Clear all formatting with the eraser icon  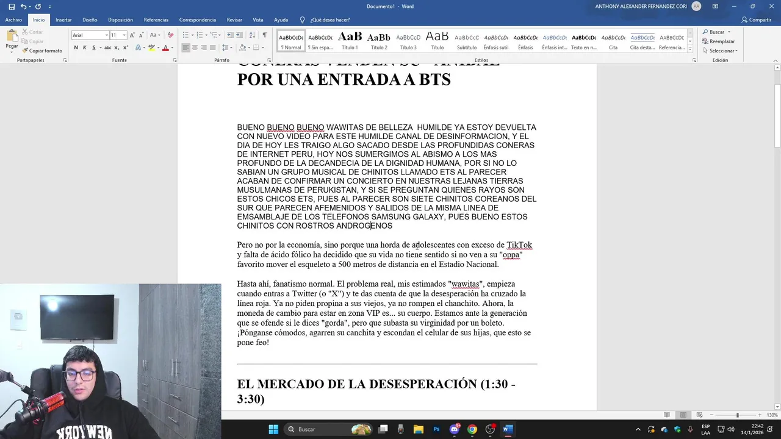[x=170, y=35]
